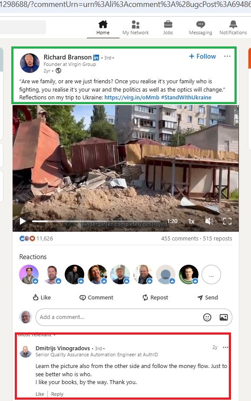Viewport: 251px width, 401px height.
Task: Play the kindergarten video
Action: point(23,221)
